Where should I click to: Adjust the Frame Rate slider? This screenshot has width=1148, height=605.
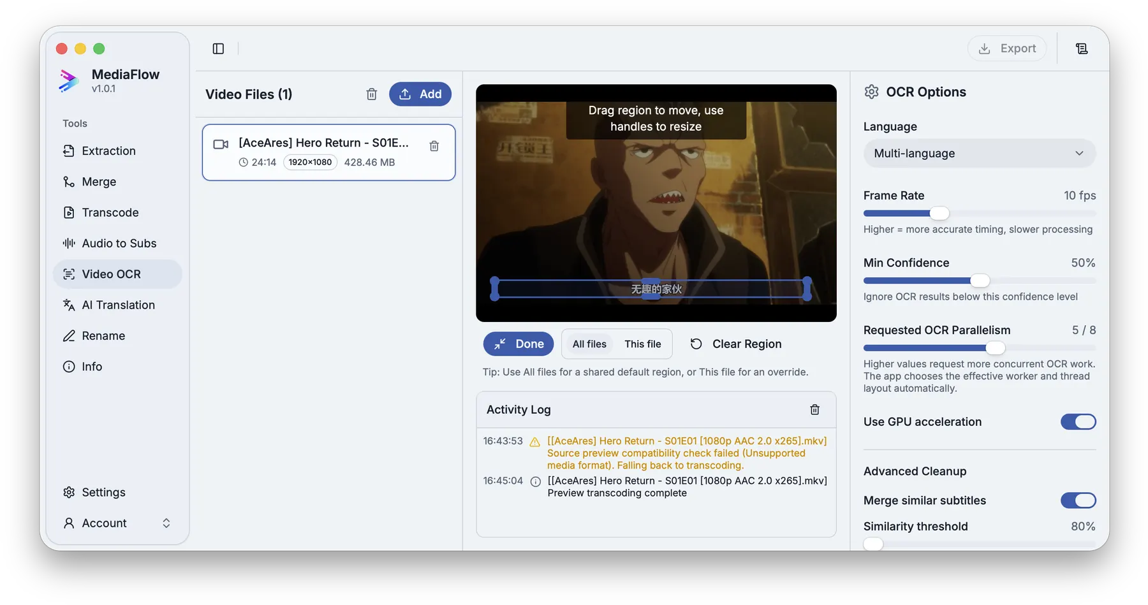[980, 214]
